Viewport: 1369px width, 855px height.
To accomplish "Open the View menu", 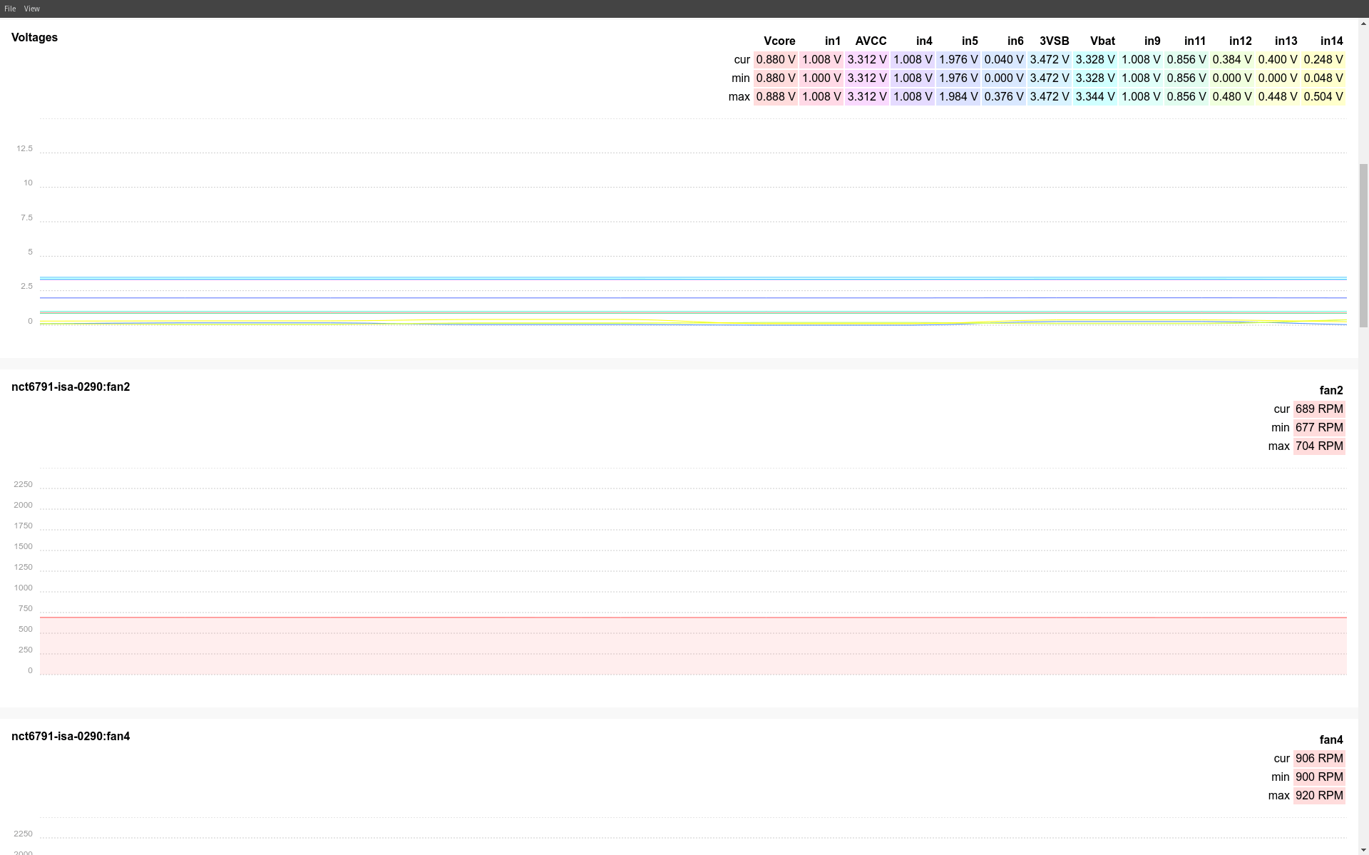I will click(x=31, y=9).
